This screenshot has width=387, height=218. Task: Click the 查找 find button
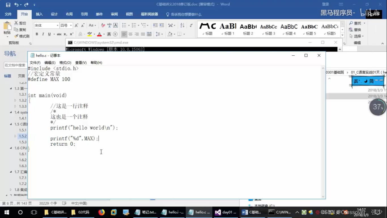click(x=356, y=23)
